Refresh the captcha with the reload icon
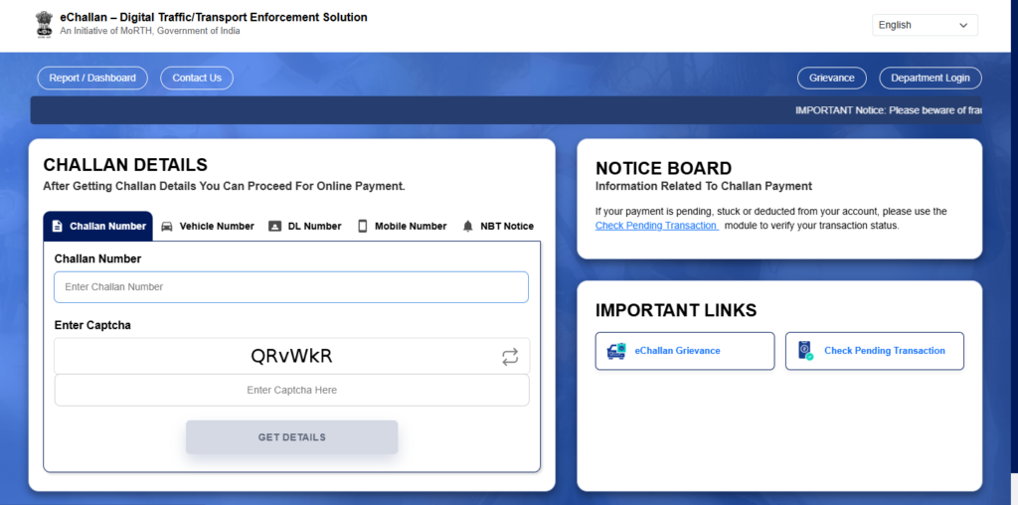This screenshot has height=505, width=1018. (x=510, y=356)
